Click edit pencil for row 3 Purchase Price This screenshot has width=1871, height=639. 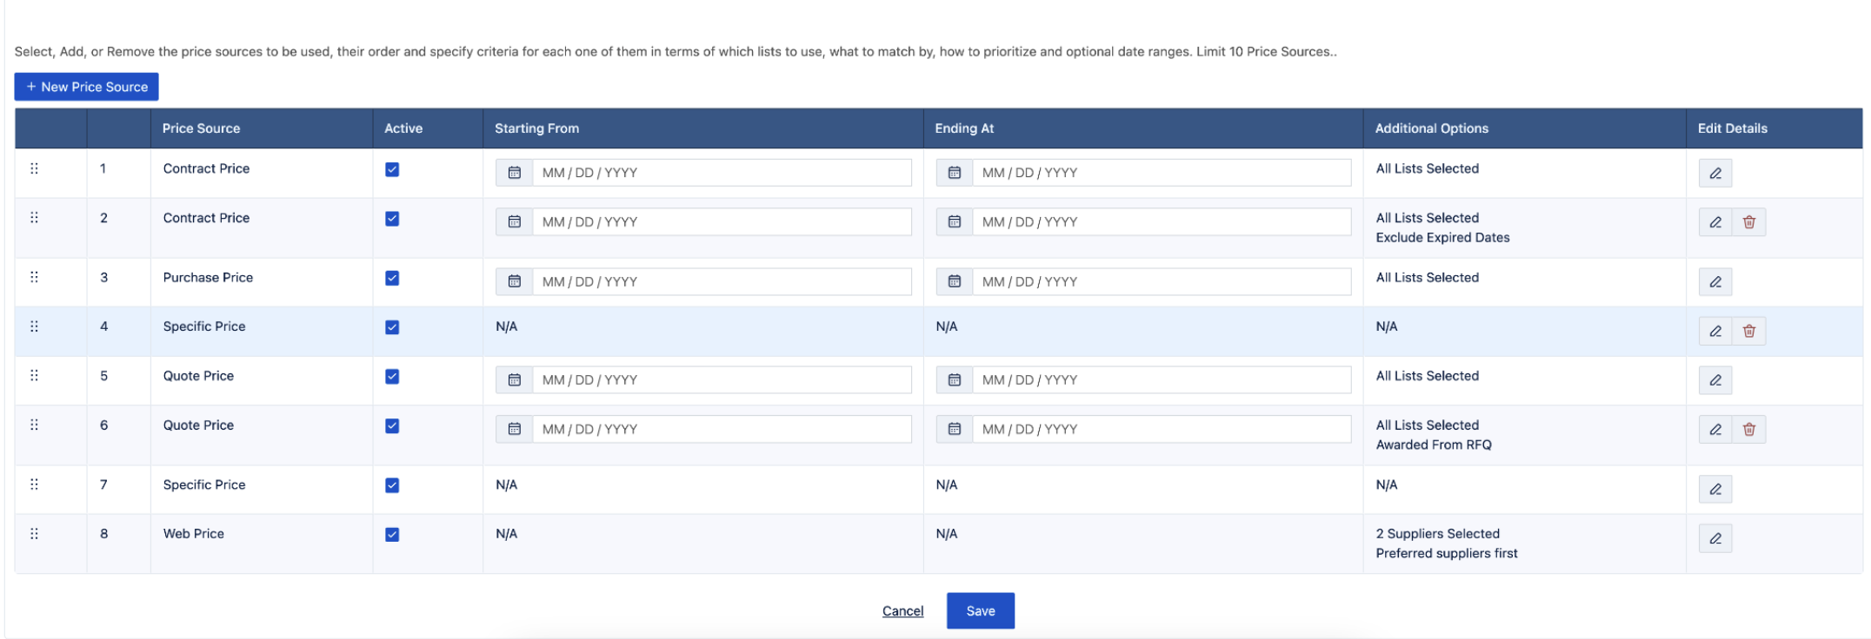(1715, 281)
